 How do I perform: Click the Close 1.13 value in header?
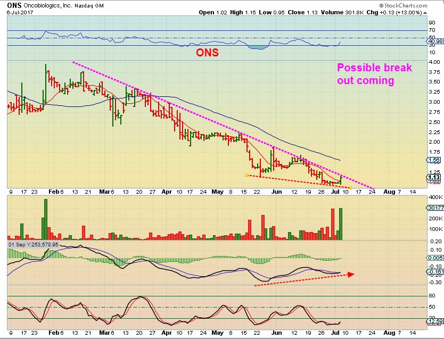302,12
